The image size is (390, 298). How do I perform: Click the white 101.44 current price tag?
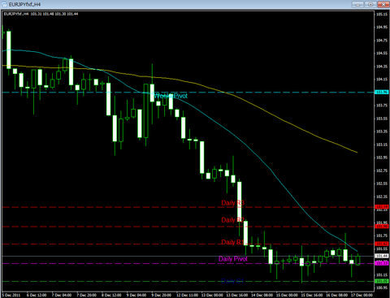[382, 256]
